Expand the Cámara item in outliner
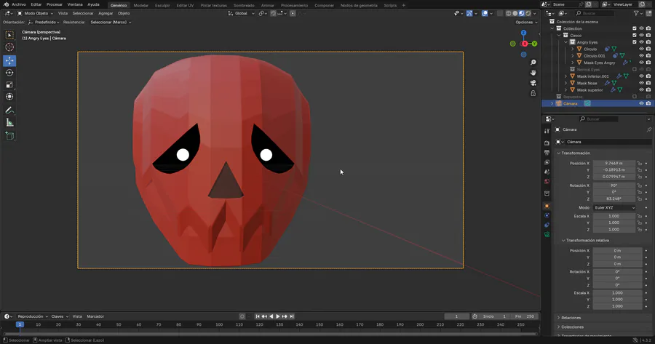The height and width of the screenshot is (344, 655). [552, 103]
